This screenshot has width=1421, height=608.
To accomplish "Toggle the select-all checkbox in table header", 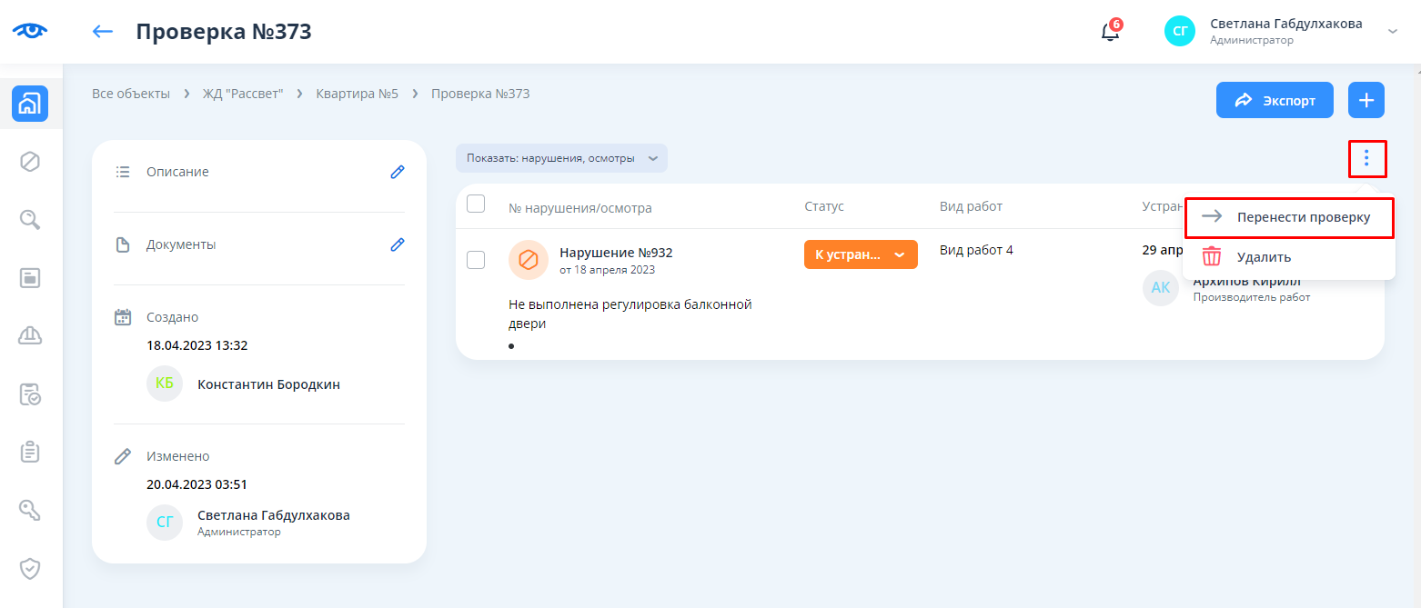I will [476, 204].
